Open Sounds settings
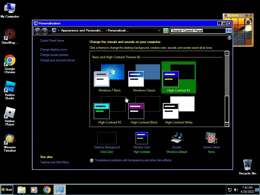The width and height of the screenshot is (260, 195). (177, 143)
